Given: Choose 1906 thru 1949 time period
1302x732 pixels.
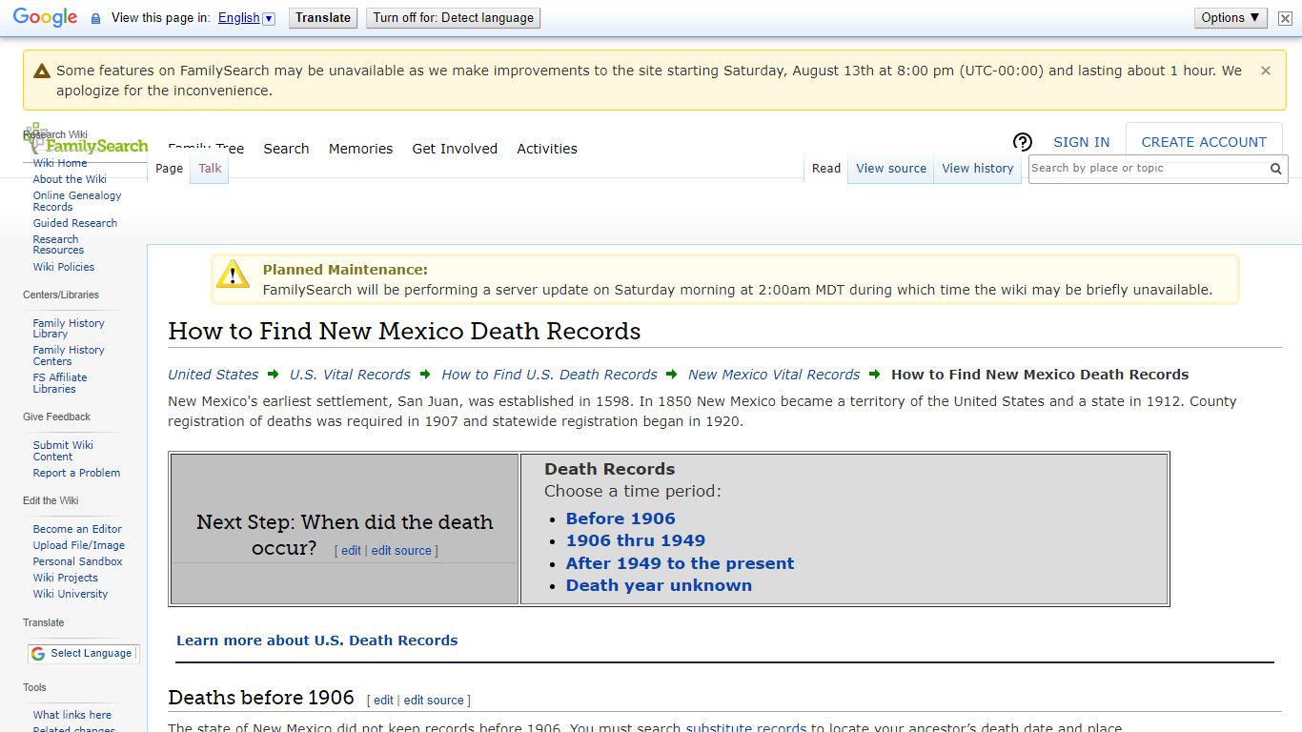Looking at the screenshot, I should [x=636, y=540].
